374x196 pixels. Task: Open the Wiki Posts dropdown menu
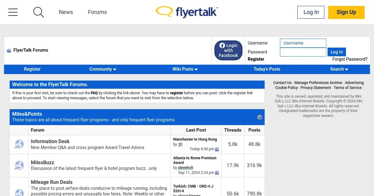[185, 69]
